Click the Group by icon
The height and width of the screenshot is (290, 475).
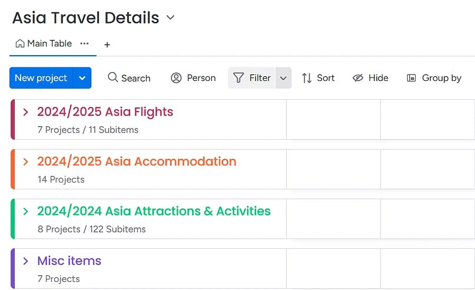click(x=411, y=77)
